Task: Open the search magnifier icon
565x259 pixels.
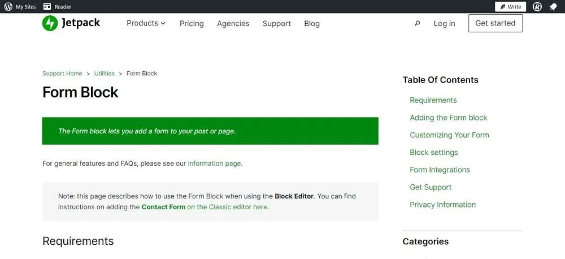Action: tap(418, 24)
